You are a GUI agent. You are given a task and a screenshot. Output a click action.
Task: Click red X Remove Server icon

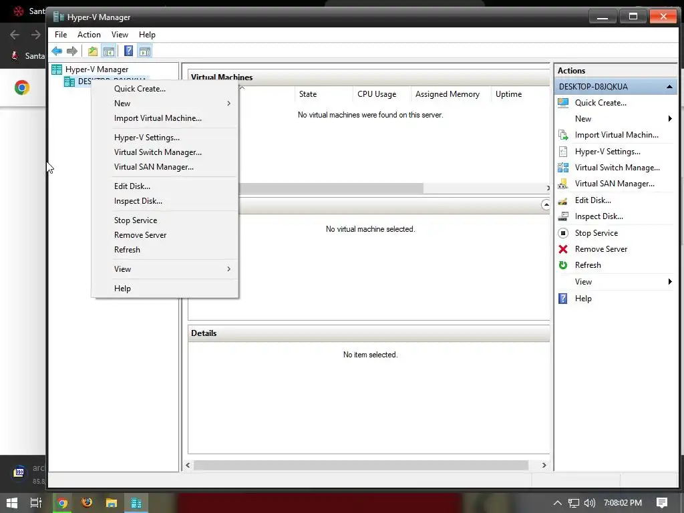click(563, 249)
